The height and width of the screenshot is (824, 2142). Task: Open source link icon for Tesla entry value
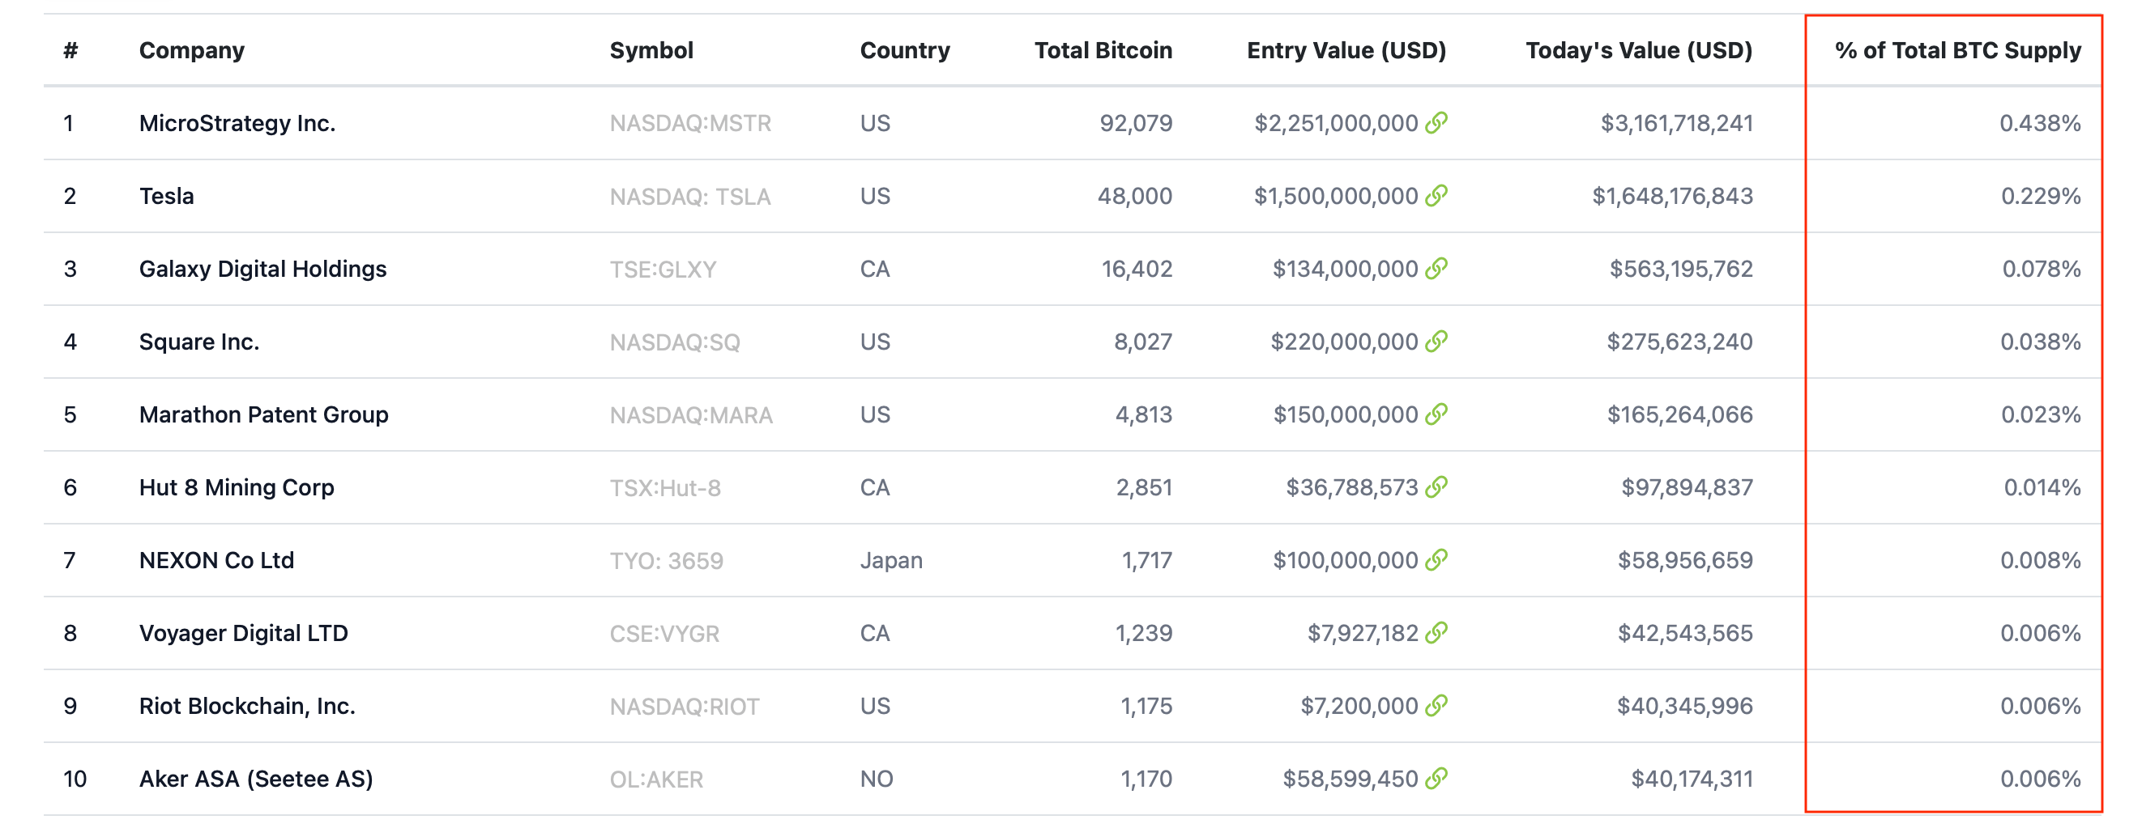[1436, 196]
